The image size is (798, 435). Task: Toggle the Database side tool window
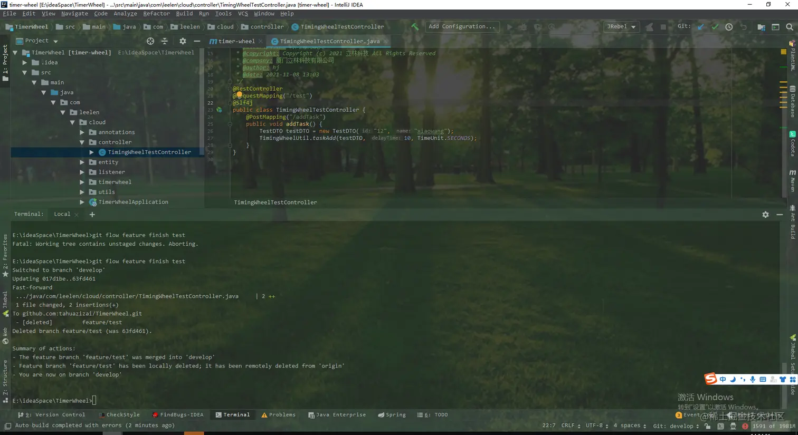tap(793, 101)
